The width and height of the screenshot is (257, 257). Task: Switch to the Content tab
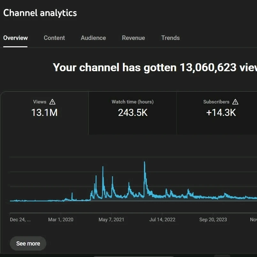click(54, 38)
